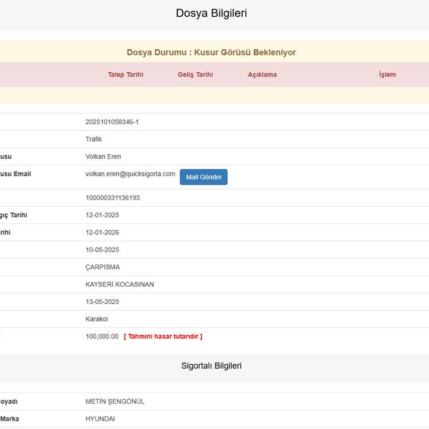Click the Trafik value
This screenshot has height=429, width=429.
click(x=93, y=139)
